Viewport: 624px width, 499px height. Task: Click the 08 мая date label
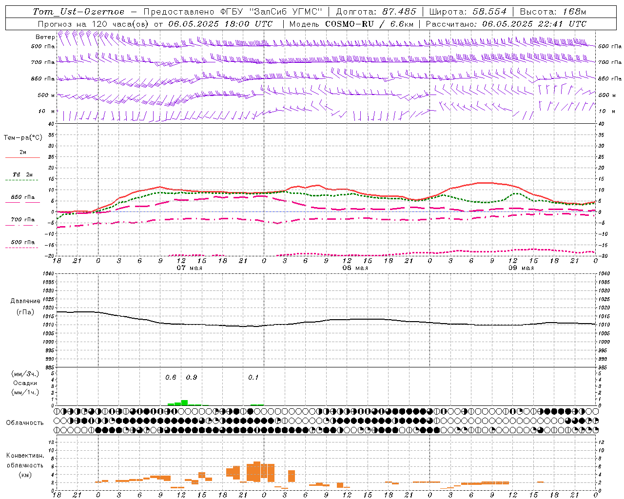click(355, 268)
